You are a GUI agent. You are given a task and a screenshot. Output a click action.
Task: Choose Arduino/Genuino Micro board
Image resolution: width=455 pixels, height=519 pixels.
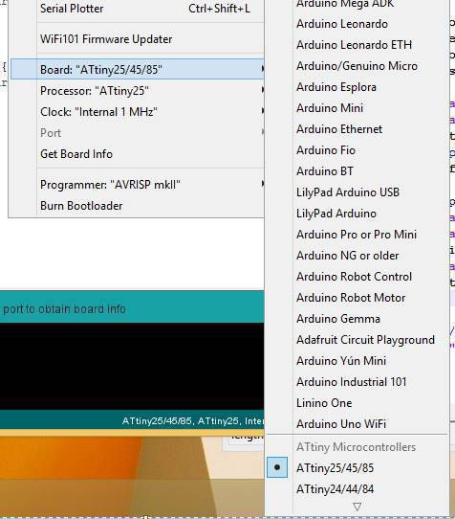[x=357, y=66]
